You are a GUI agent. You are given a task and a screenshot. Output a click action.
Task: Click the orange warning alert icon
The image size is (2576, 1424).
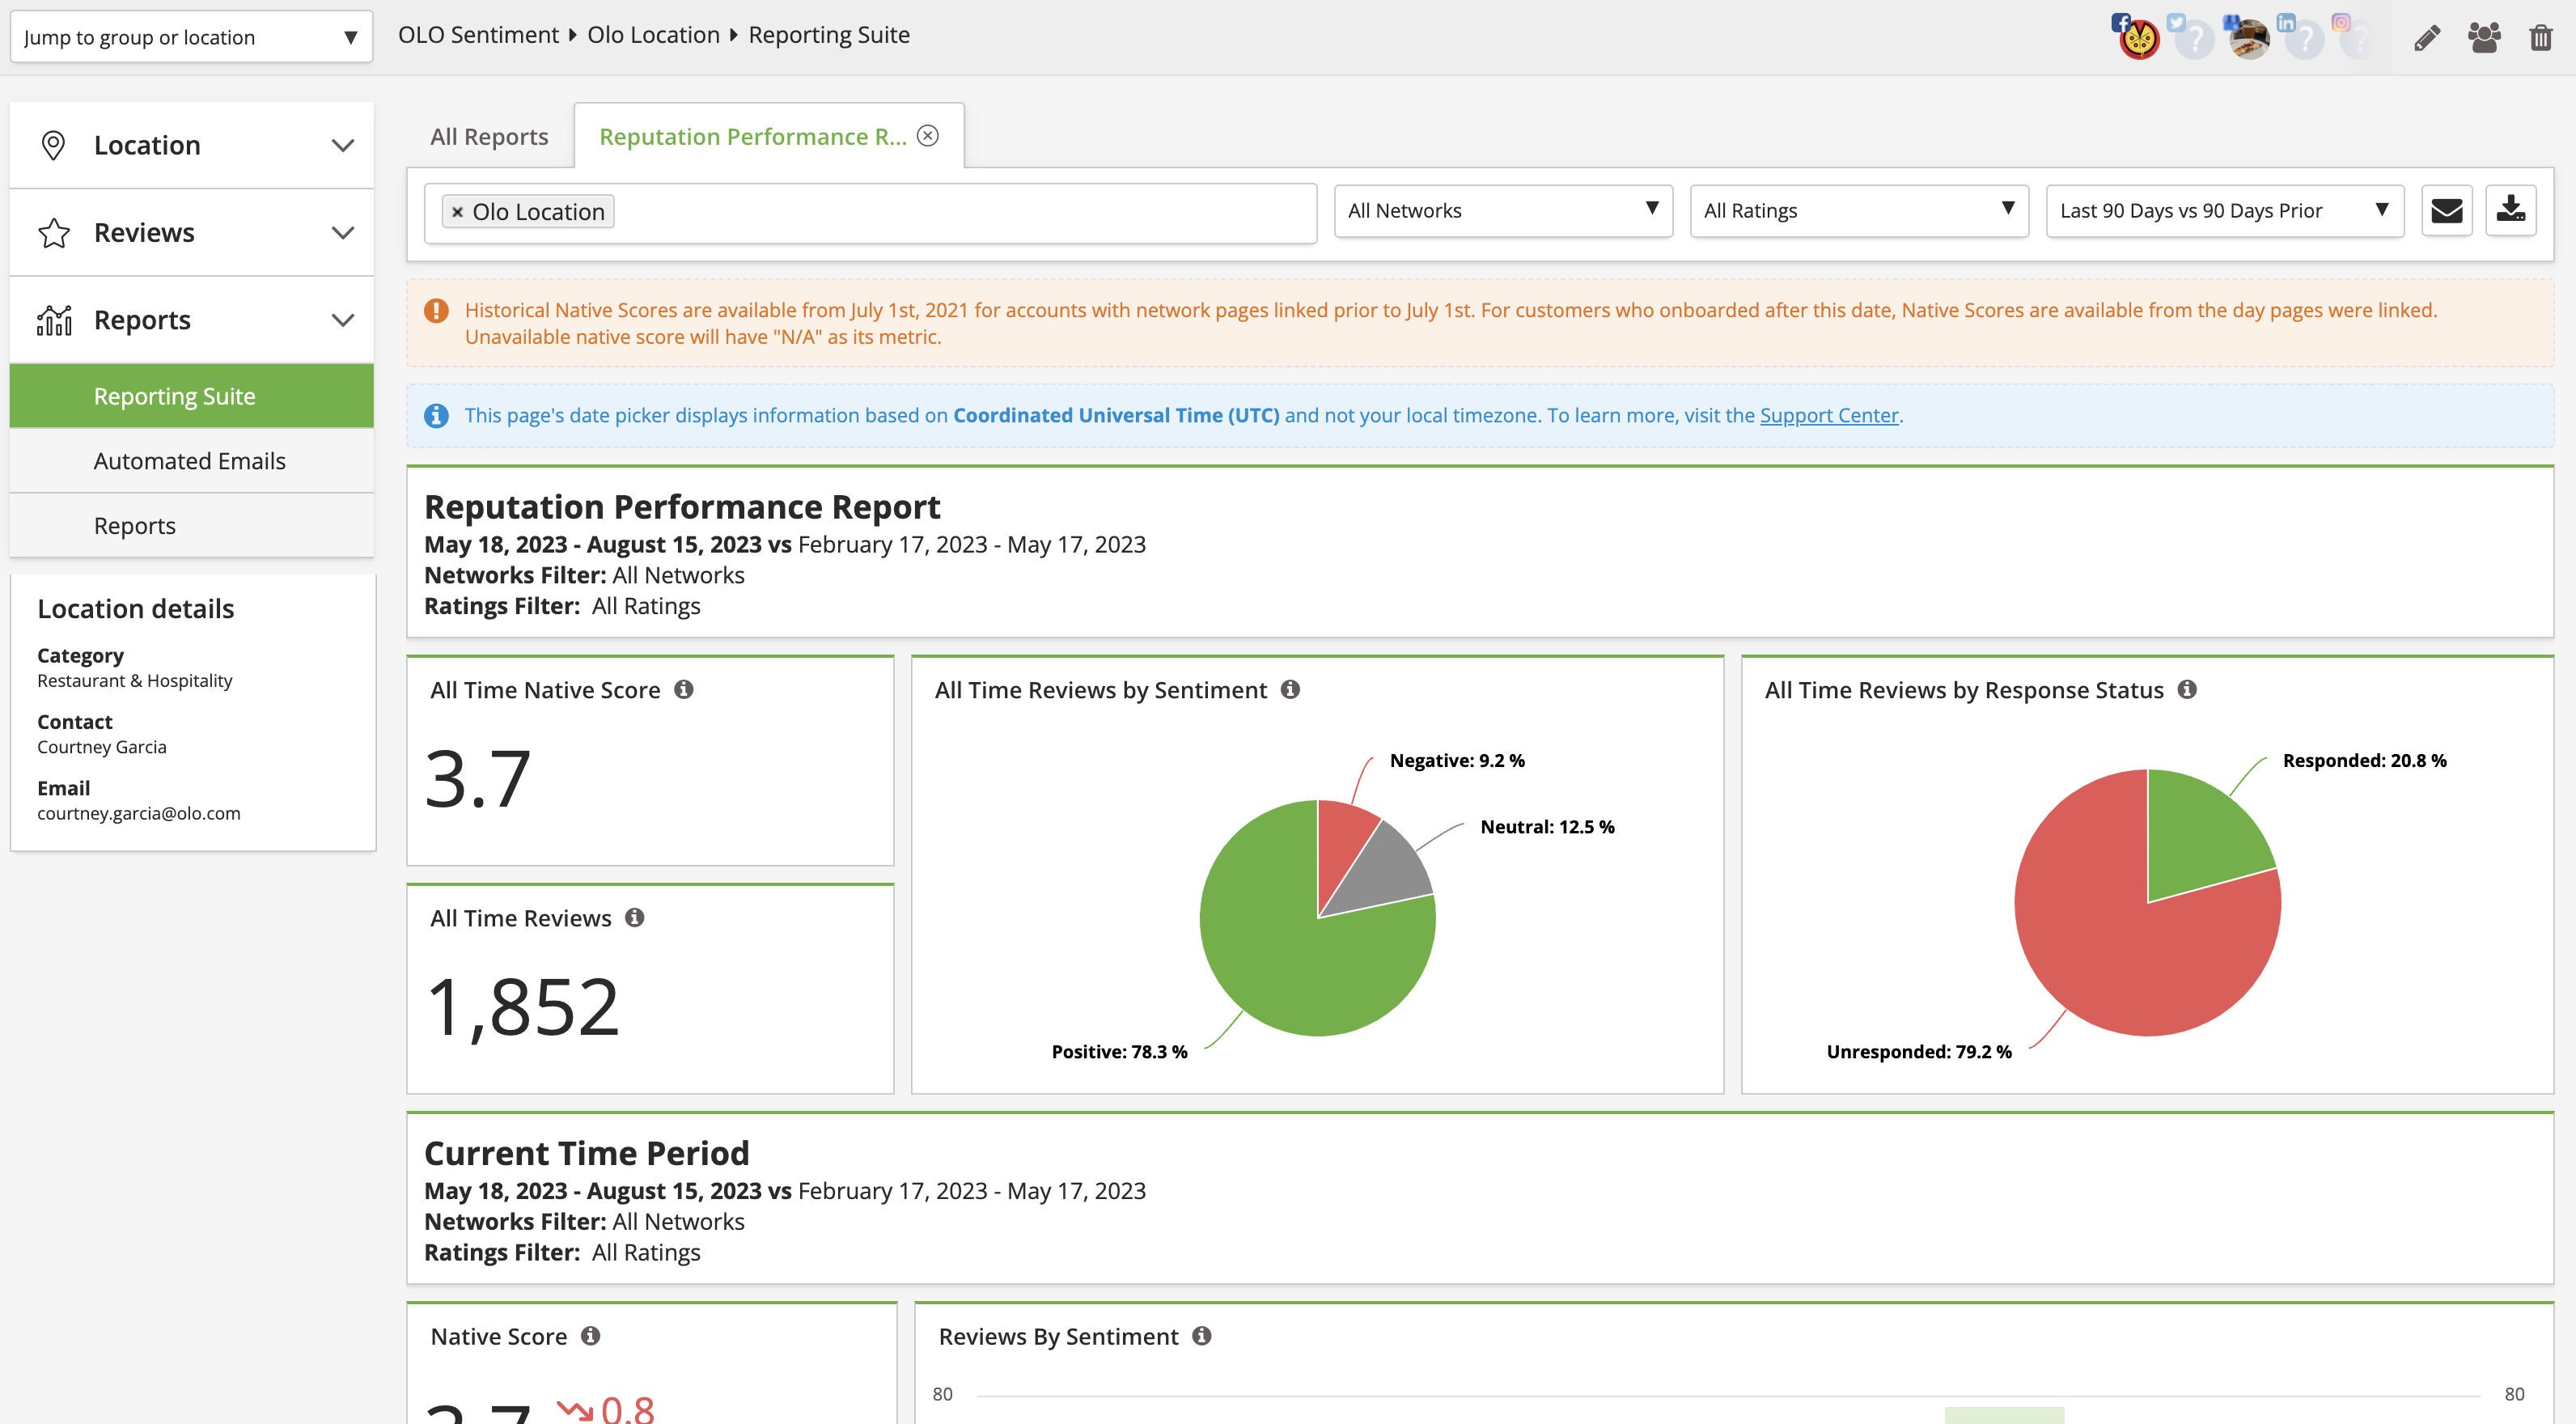click(x=436, y=311)
